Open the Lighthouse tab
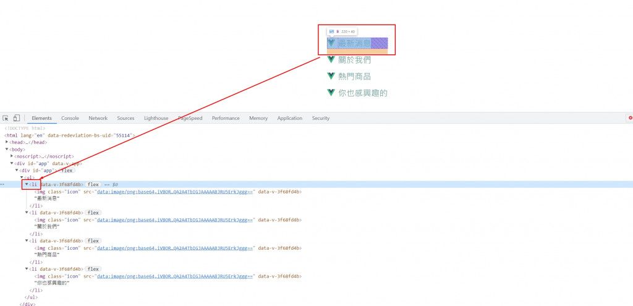This screenshot has width=633, height=306. click(156, 118)
